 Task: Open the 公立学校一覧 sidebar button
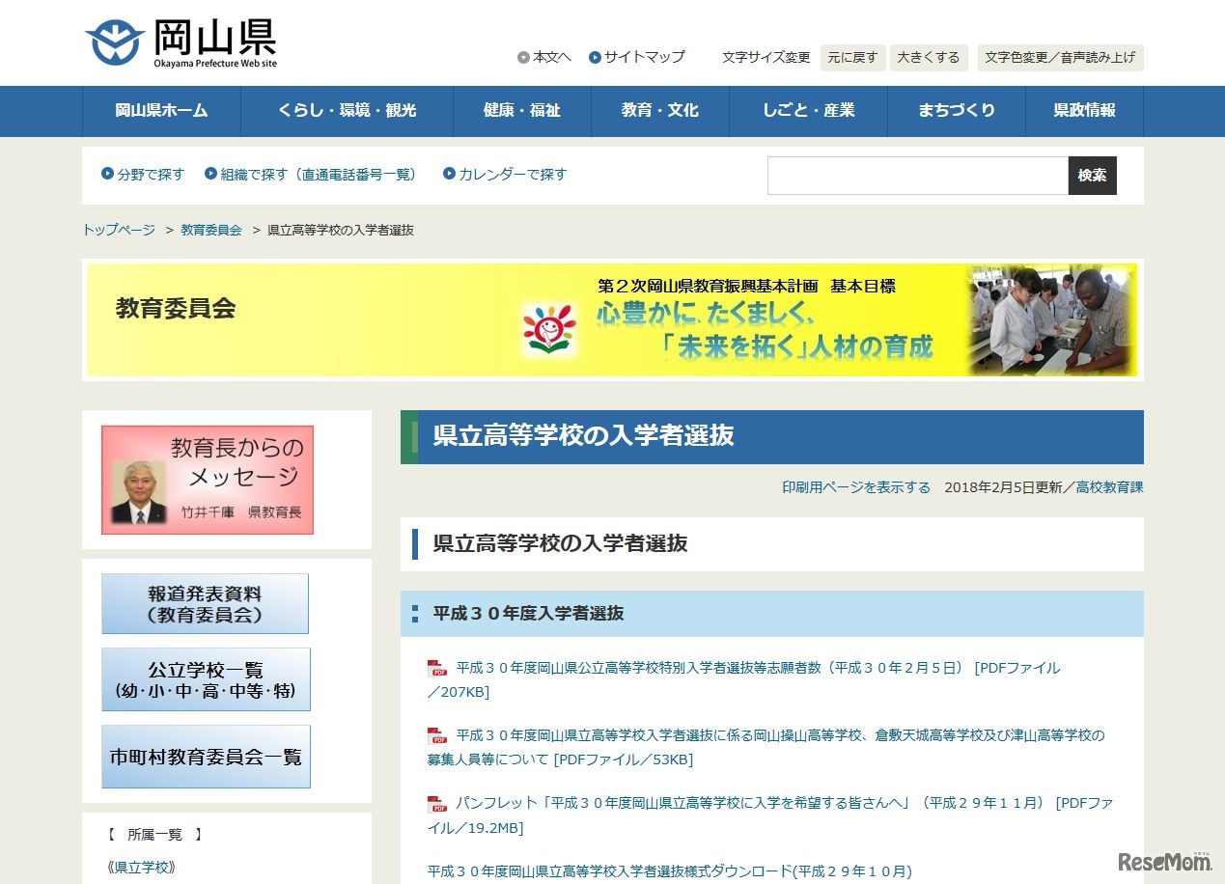[206, 679]
